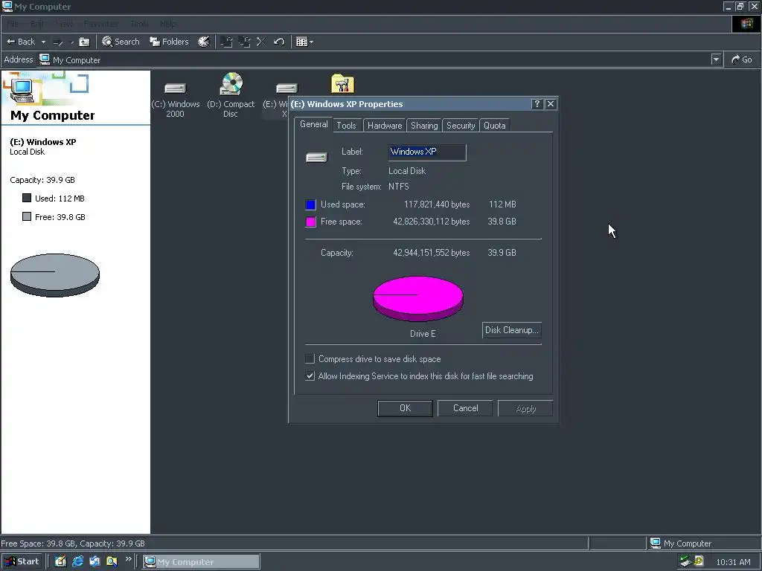Click the yellow tray icon near clock
This screenshot has width=762, height=571.
[699, 561]
